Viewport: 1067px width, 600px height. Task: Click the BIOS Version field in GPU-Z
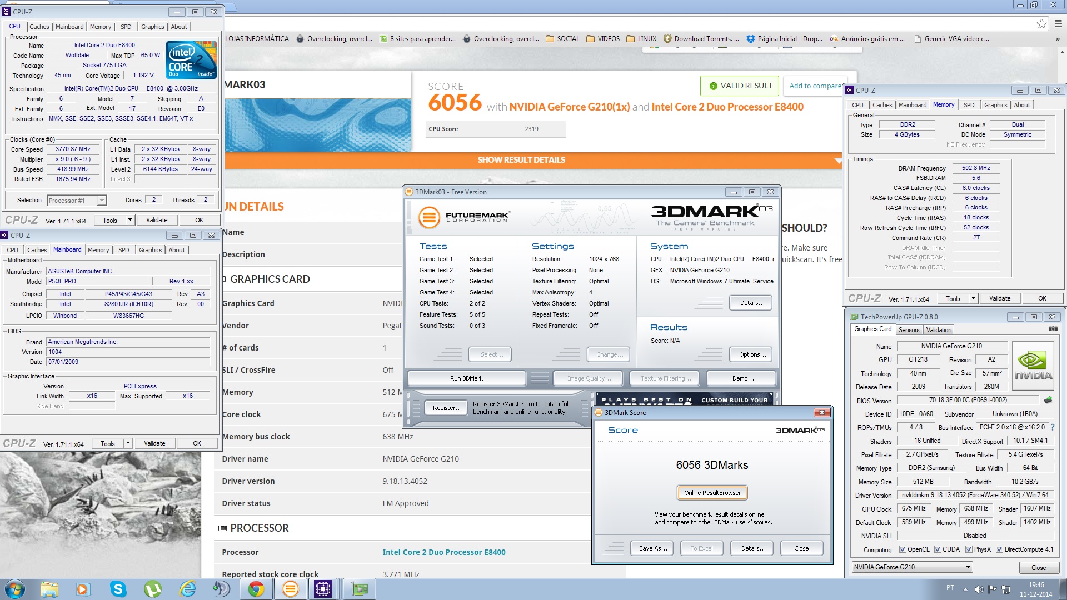968,400
